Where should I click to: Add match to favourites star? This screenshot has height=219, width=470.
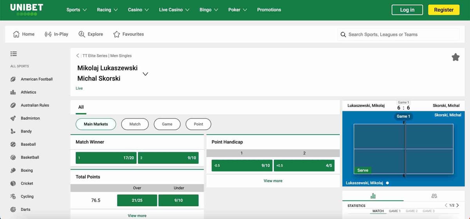pyautogui.click(x=456, y=57)
